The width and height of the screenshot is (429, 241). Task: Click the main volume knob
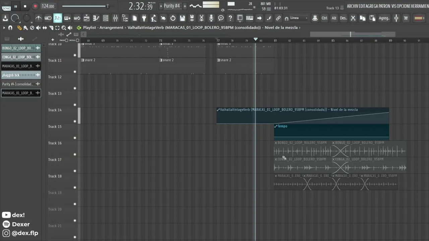click(x=15, y=18)
